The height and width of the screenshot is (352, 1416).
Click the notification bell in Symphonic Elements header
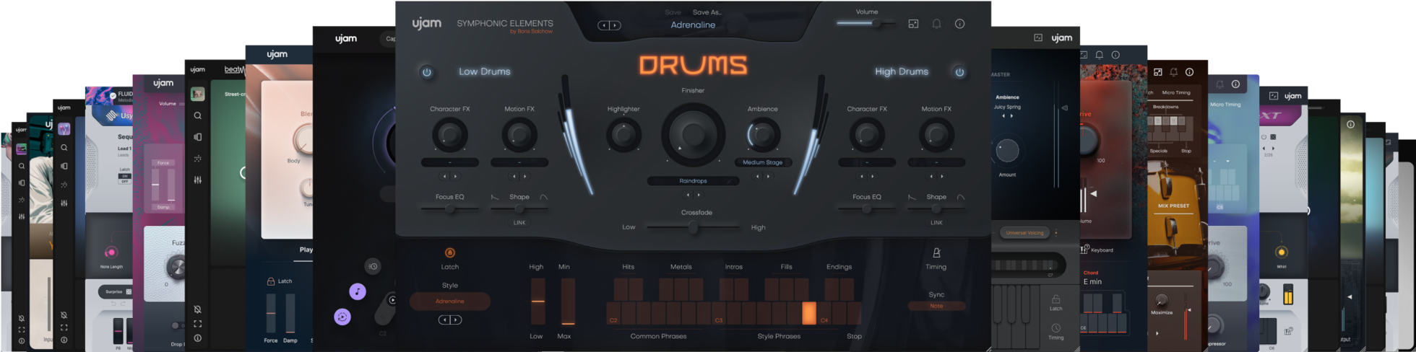(936, 24)
